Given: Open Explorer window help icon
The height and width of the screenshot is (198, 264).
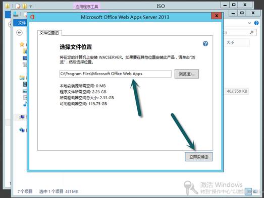Looking at the screenshot, I should point(256,23).
